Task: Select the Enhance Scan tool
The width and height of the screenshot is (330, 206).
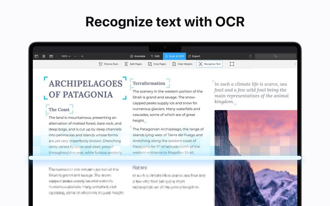Action: pos(108,64)
